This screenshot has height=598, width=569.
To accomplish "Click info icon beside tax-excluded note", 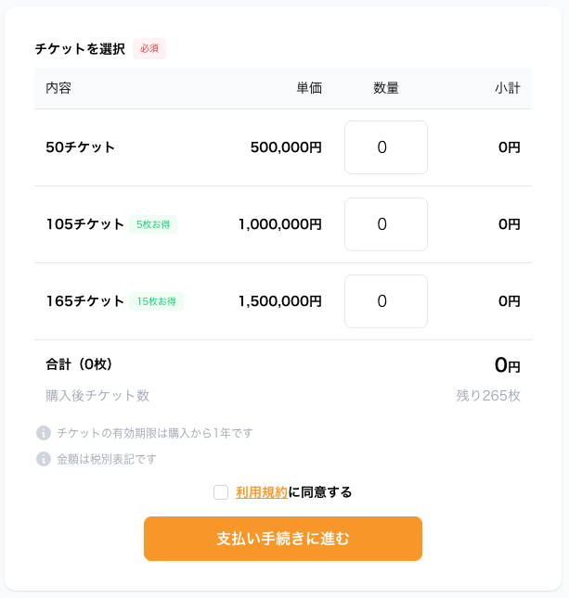I will 43,459.
